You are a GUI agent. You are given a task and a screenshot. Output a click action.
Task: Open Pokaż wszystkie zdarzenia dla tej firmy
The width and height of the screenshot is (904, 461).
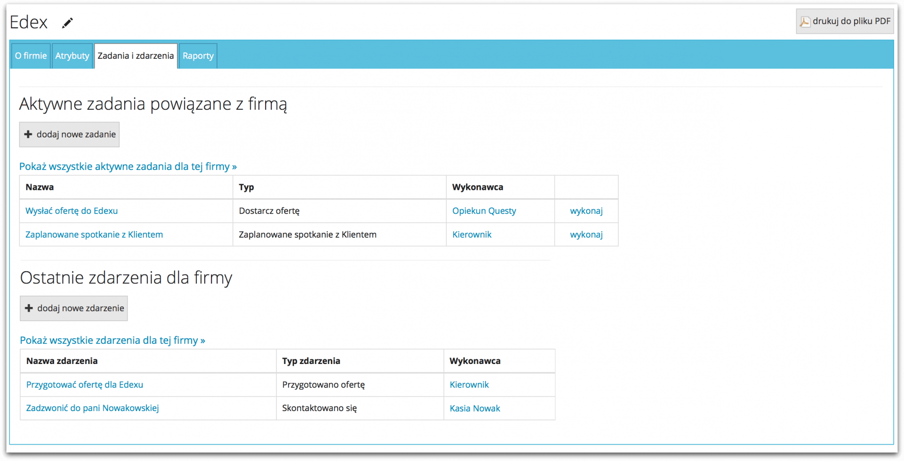[x=112, y=340]
